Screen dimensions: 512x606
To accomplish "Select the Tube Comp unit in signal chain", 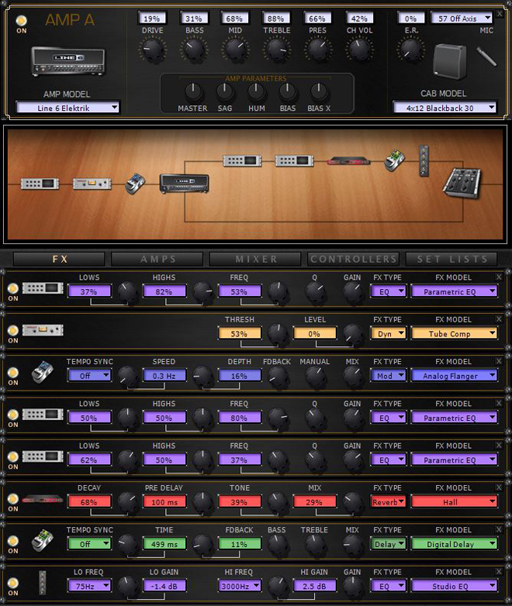I will coord(92,184).
